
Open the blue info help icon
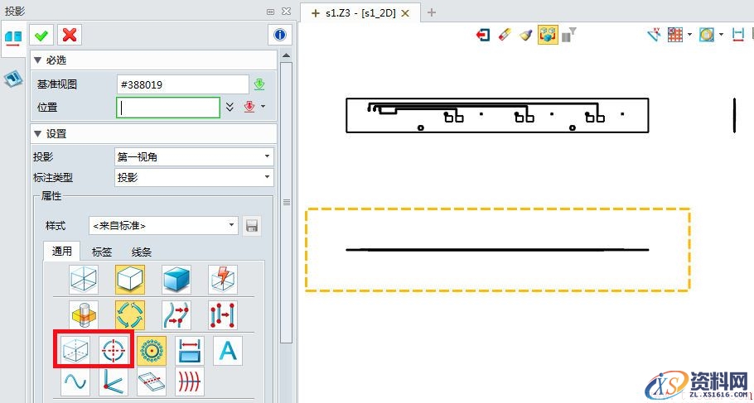[x=280, y=35]
